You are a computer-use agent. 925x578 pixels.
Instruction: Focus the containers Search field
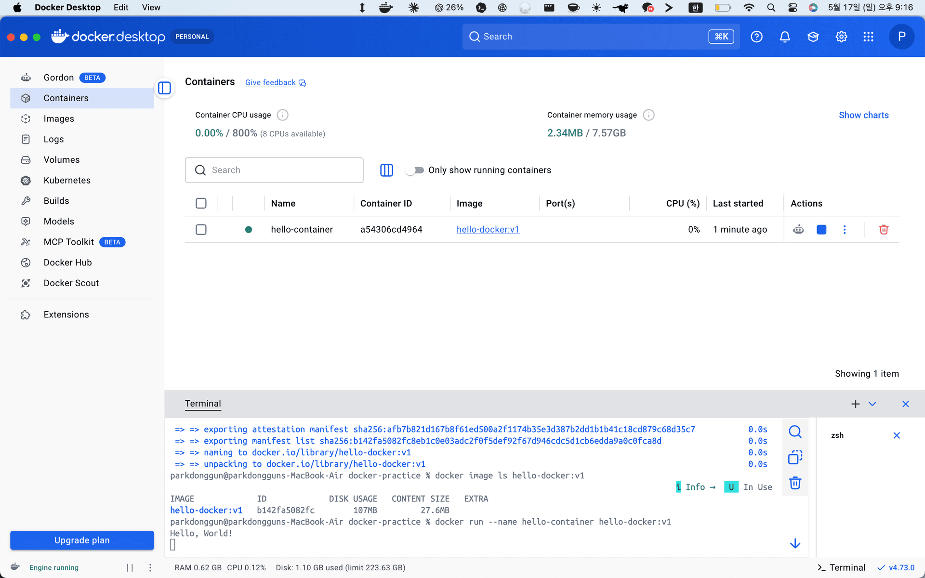point(274,170)
